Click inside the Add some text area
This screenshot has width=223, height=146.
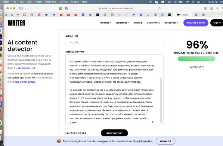pos(114,90)
